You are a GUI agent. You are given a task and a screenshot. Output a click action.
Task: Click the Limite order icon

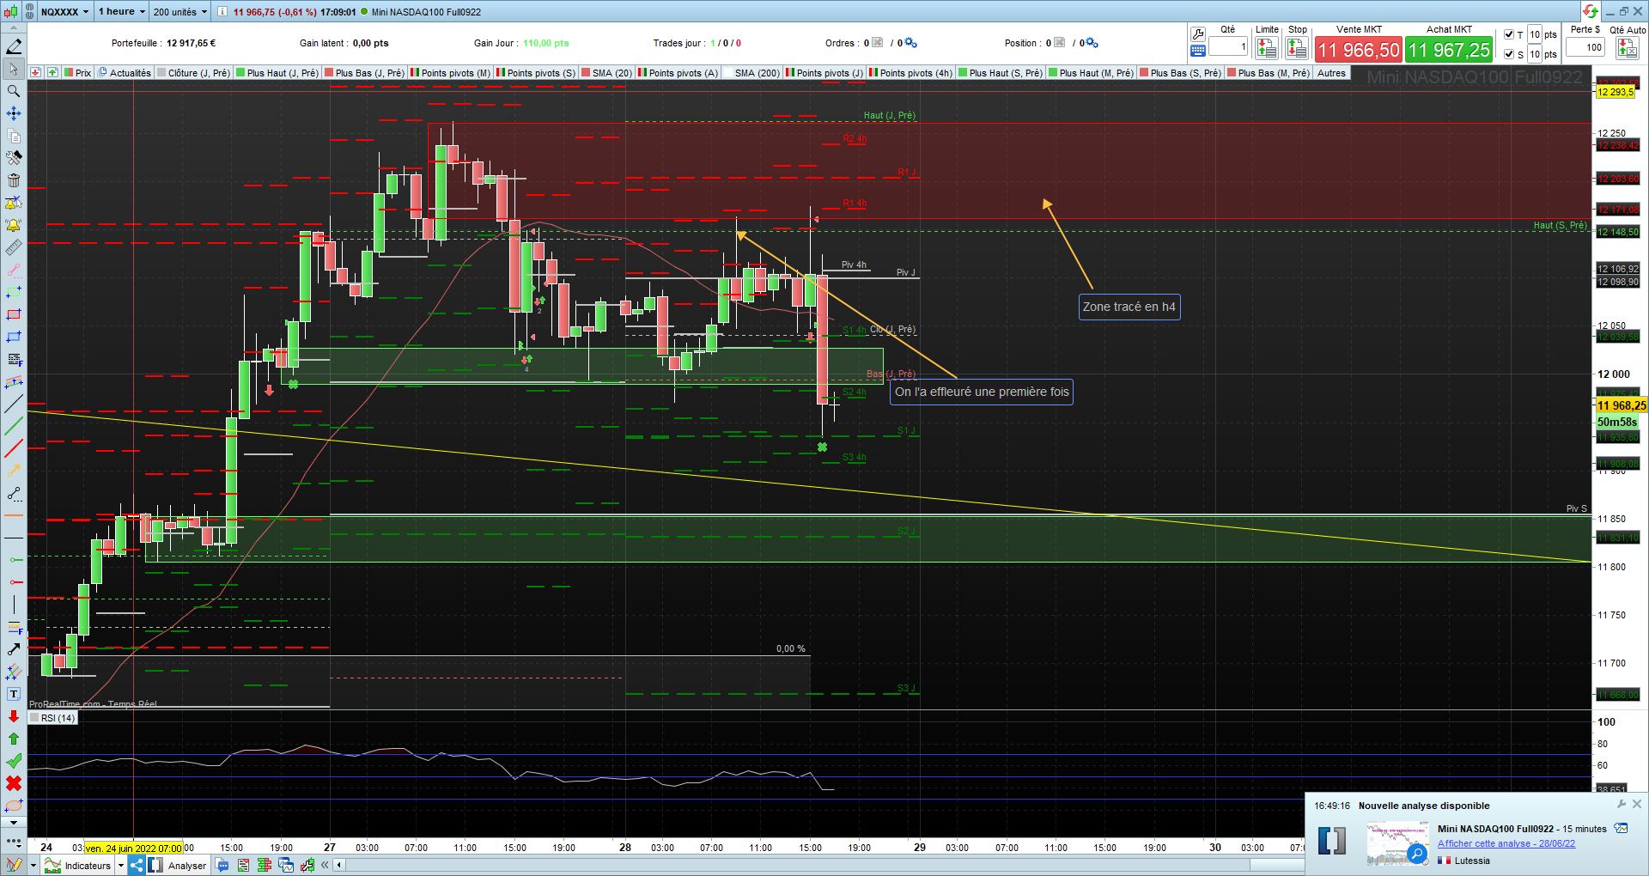[1267, 48]
